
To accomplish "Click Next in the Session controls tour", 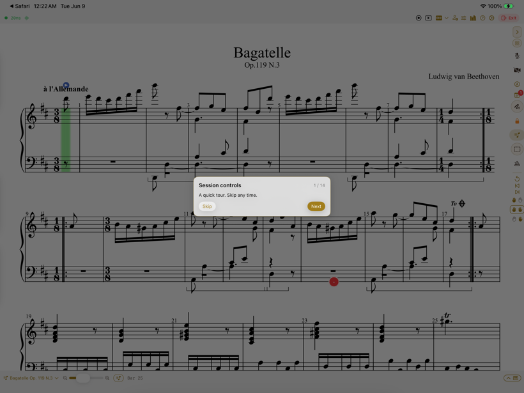I will 316,206.
